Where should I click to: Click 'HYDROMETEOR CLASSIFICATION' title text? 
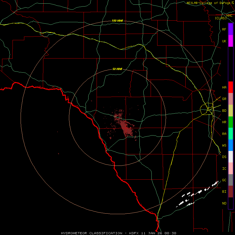(x=92, y=233)
